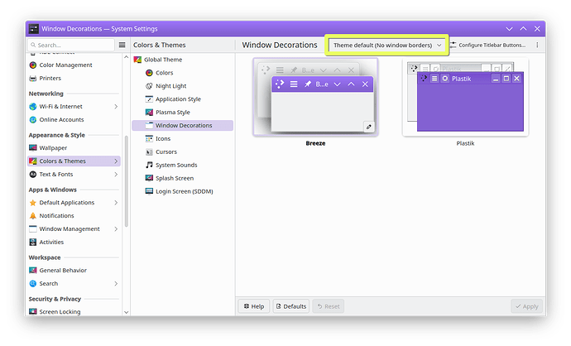This screenshot has height=346, width=571.
Task: Click the Printers icon
Action: coord(33,78)
